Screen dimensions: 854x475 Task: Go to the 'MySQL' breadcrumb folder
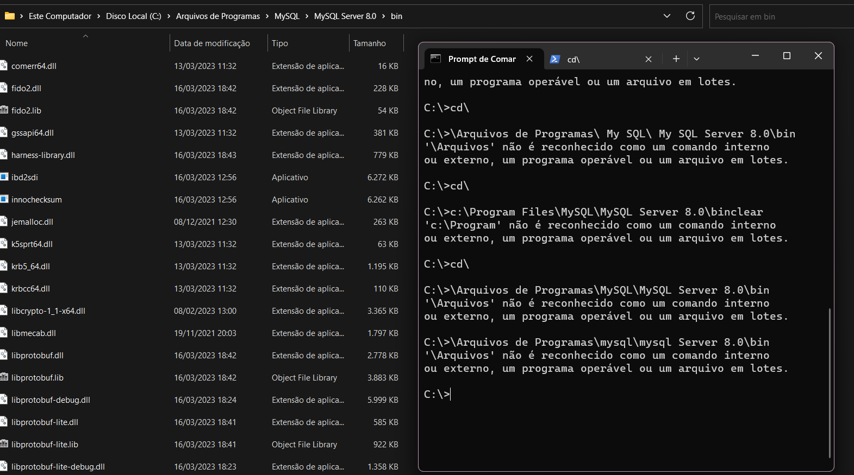point(287,16)
